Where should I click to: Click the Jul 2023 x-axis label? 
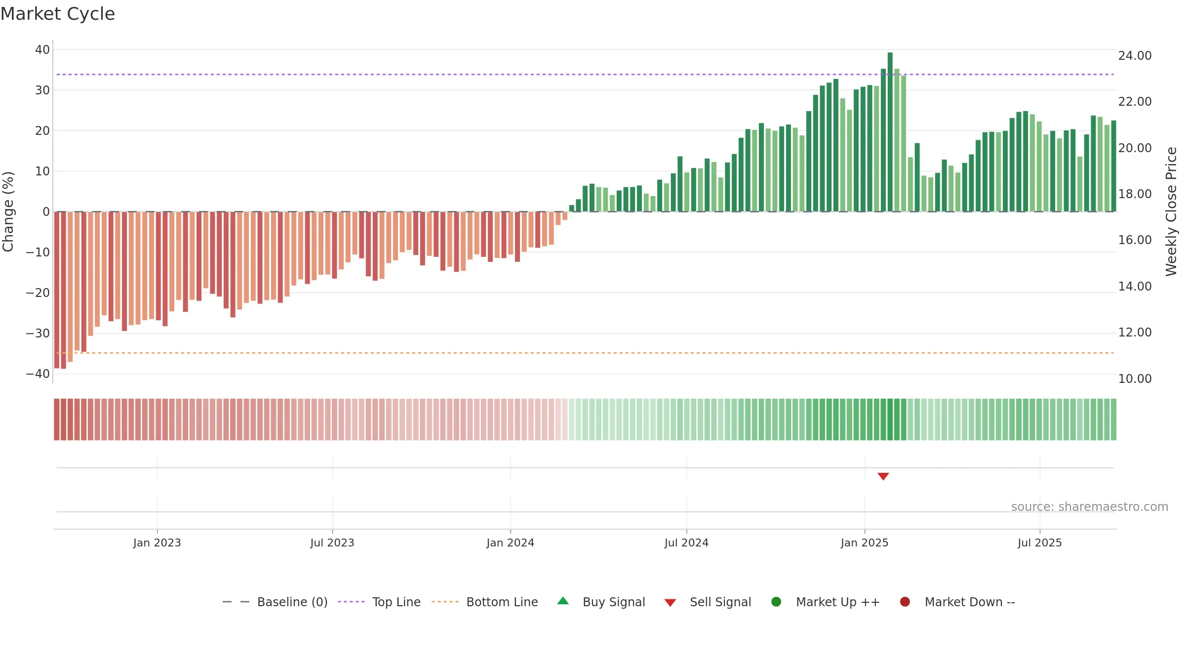pos(332,542)
